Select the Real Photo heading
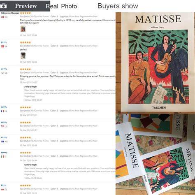 pyautogui.click(x=61, y=6)
